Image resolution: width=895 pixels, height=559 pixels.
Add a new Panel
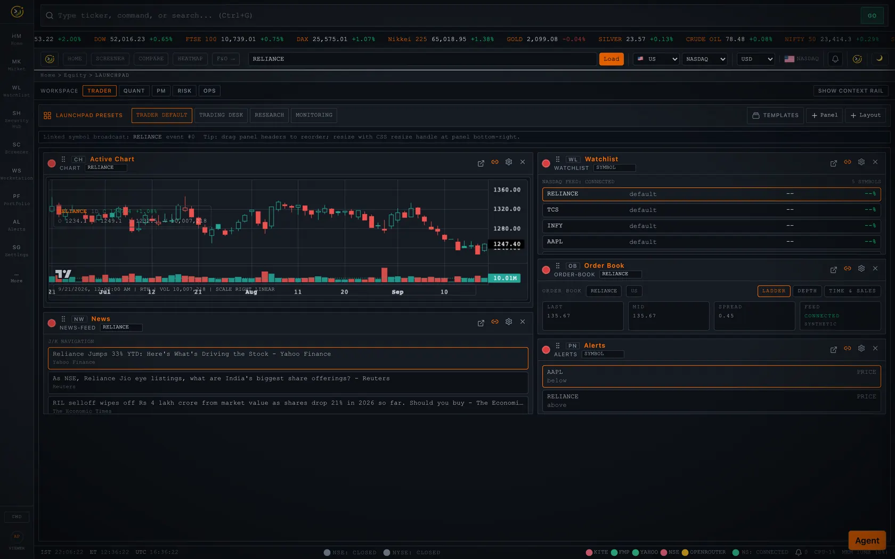(824, 116)
